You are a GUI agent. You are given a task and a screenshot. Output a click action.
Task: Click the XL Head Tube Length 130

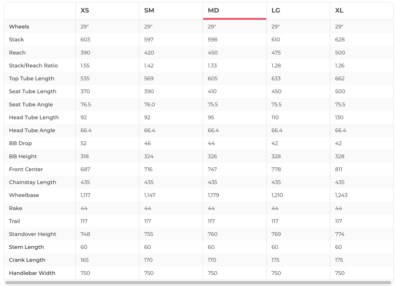click(x=339, y=117)
